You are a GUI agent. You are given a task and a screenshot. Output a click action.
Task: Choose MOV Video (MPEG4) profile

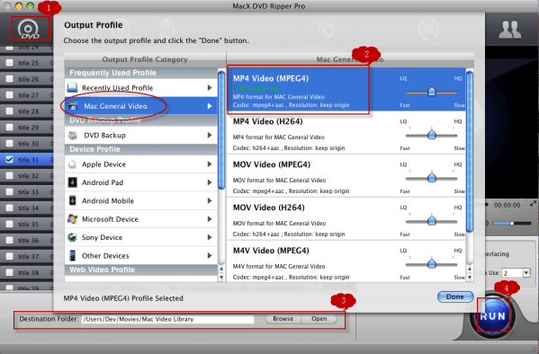tap(346, 175)
